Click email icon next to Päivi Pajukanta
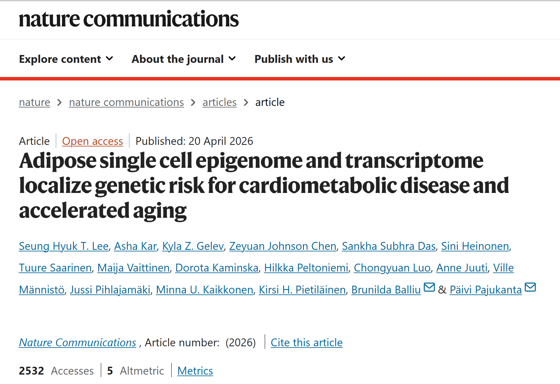 point(530,287)
